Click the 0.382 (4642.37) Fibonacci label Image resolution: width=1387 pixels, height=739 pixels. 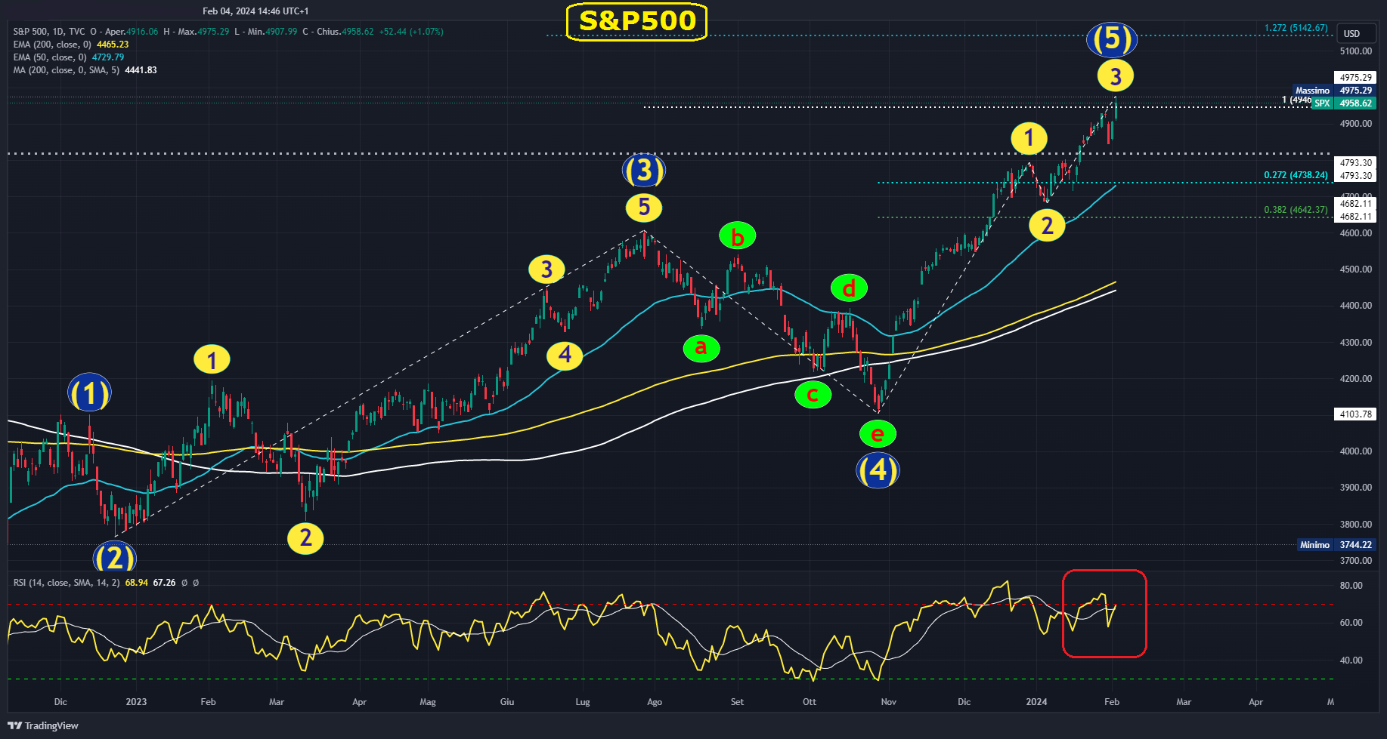click(1296, 210)
